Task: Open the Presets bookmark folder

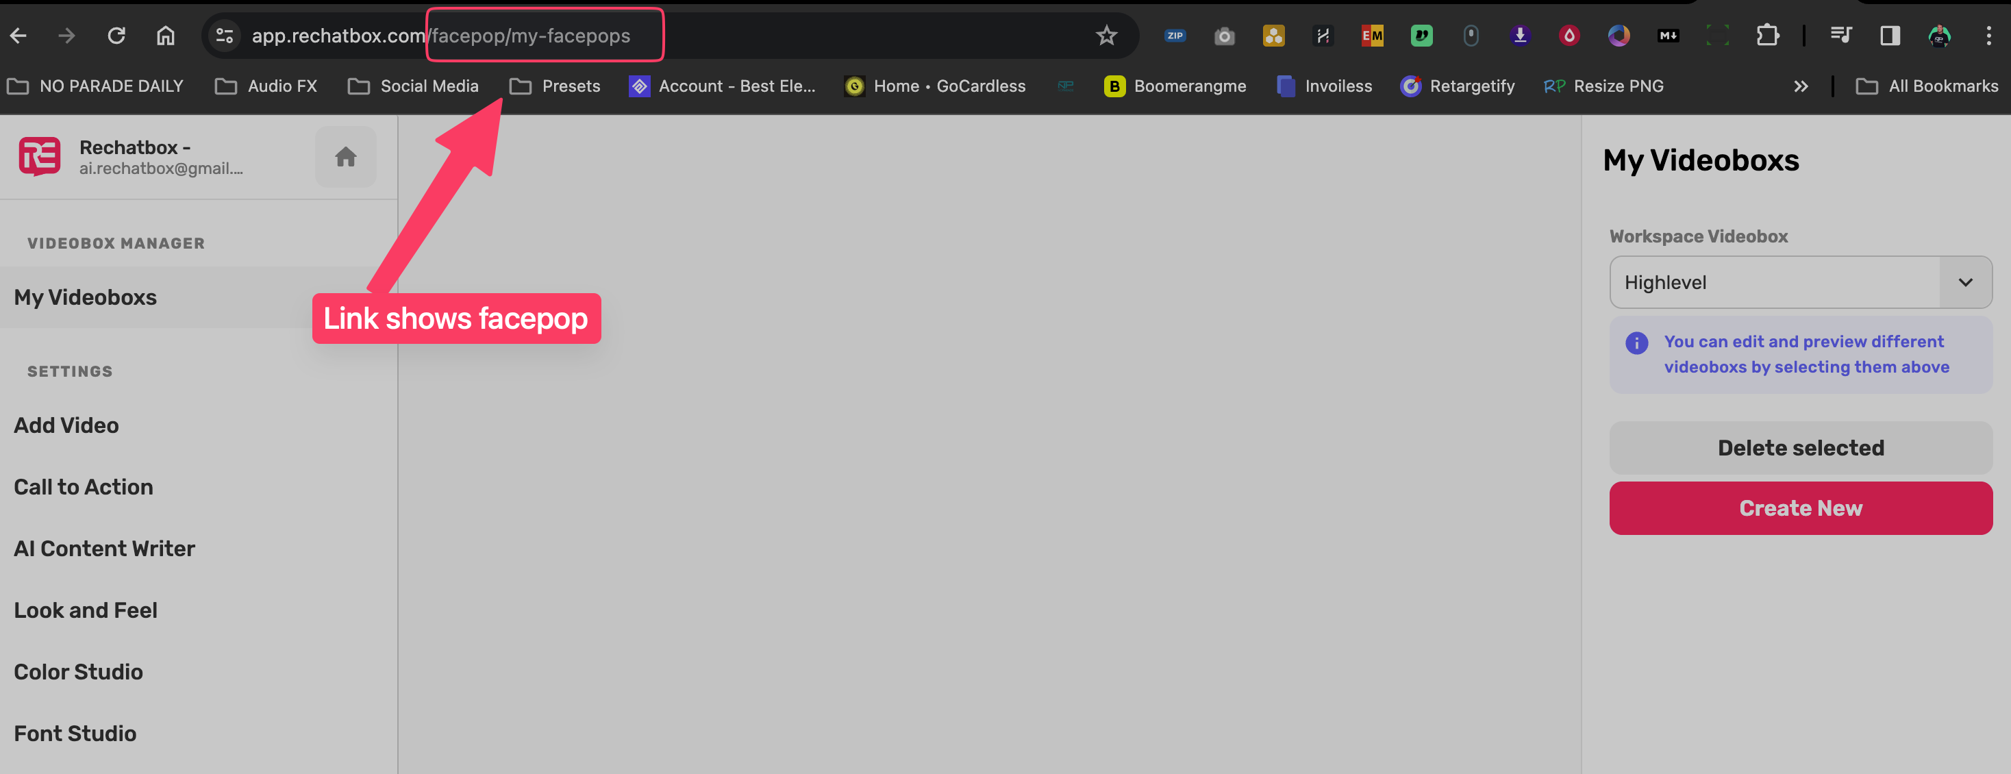Action: click(555, 86)
